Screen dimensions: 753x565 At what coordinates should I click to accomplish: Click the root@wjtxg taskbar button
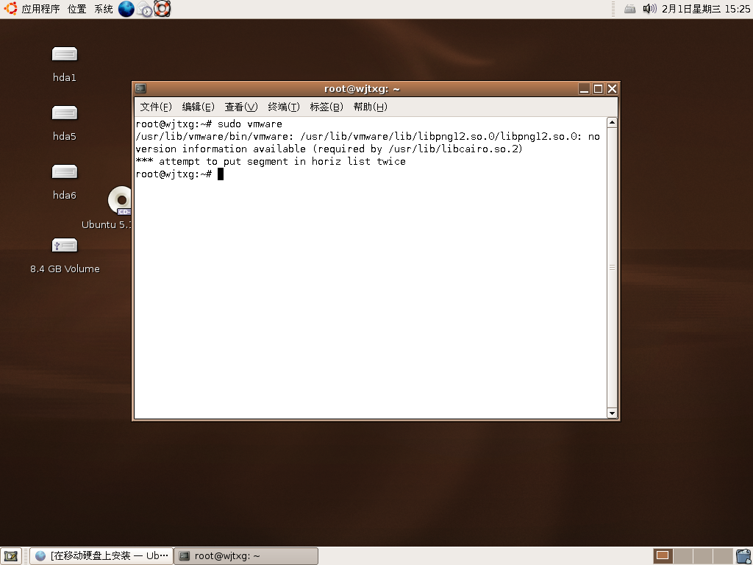click(246, 556)
